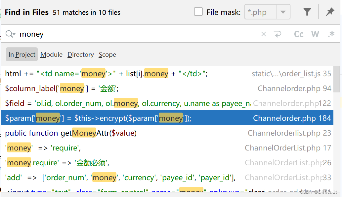The width and height of the screenshot is (342, 197).
Task: Select 'money' => 'require' result row
Action: tap(167, 148)
